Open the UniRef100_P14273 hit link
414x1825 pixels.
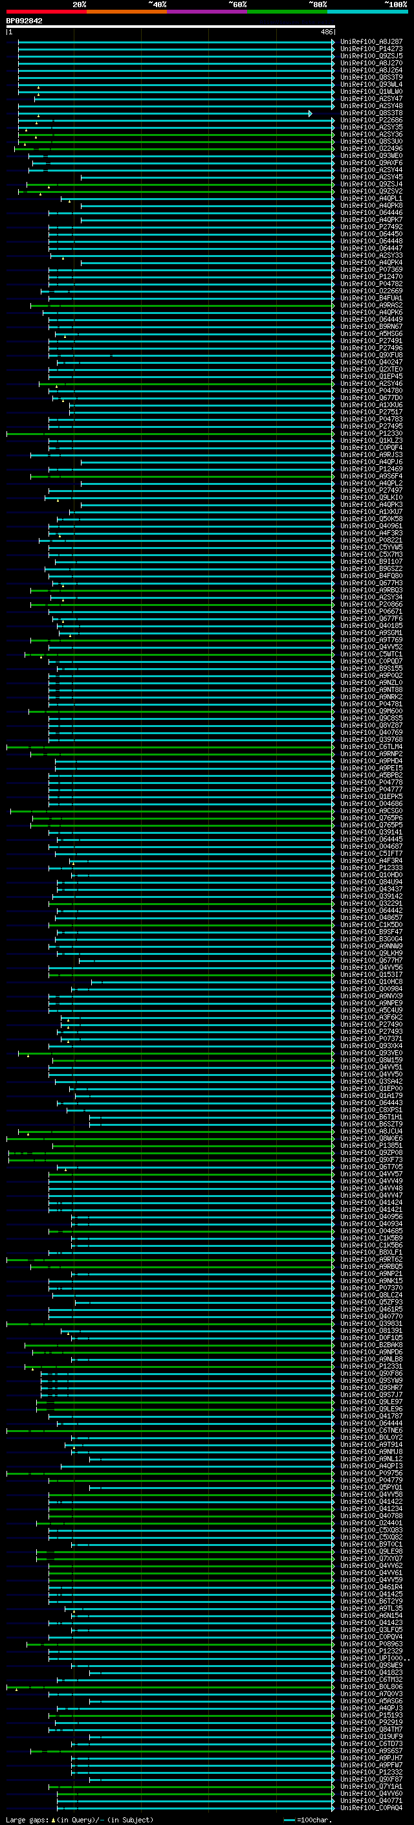tap(371, 50)
